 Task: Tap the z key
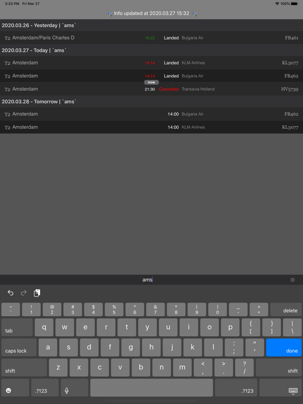(x=58, y=368)
